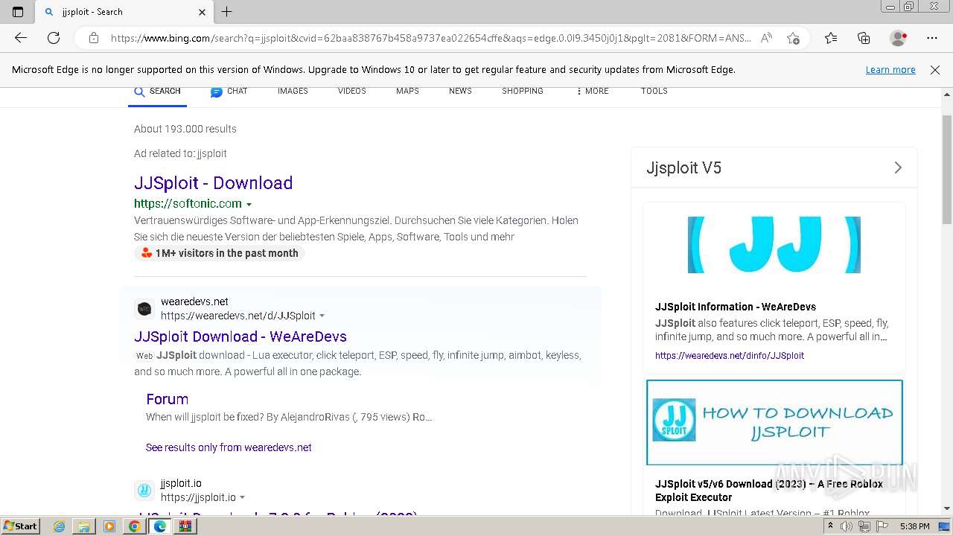This screenshot has width=953, height=536.
Task: Open the blue JJ logo thumbnail
Action: 774,245
